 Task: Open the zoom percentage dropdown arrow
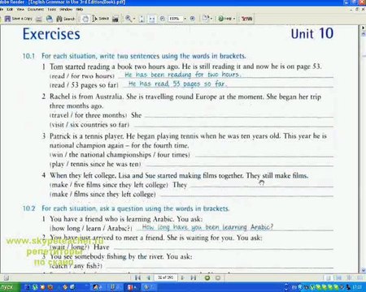click(185, 19)
